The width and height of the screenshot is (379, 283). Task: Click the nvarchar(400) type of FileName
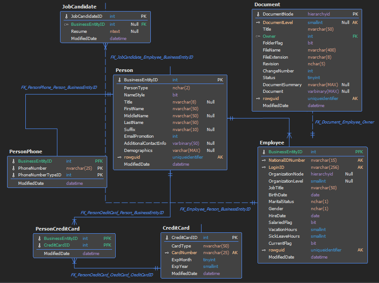point(322,50)
